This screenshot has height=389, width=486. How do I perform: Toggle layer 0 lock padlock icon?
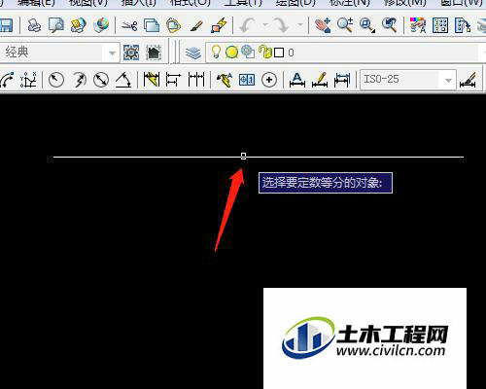(x=265, y=52)
